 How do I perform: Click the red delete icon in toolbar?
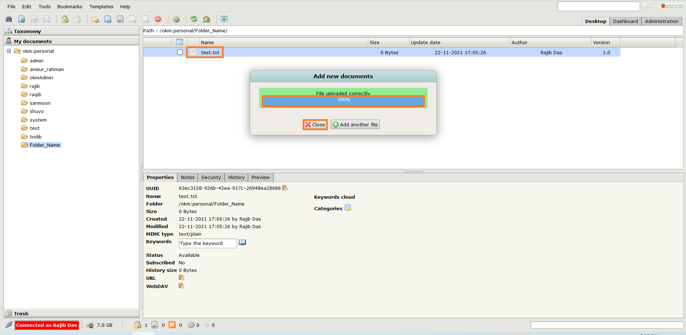(x=158, y=19)
